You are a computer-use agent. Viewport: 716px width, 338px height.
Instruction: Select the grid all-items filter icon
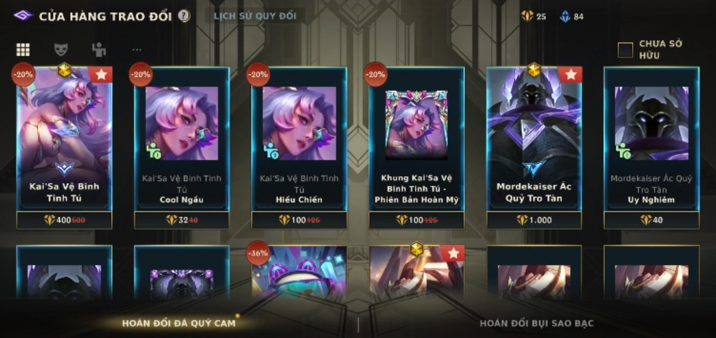(23, 50)
